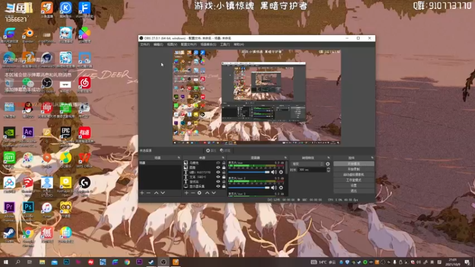Move selected source down with arrow icon

[x=214, y=193]
